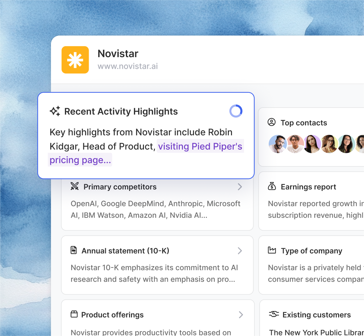Click the Top contacts heading
This screenshot has width=364, height=336.
304,123
